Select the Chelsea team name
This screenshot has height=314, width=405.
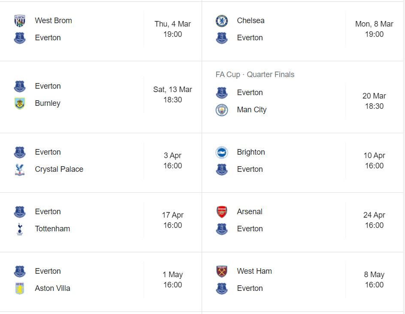(251, 21)
